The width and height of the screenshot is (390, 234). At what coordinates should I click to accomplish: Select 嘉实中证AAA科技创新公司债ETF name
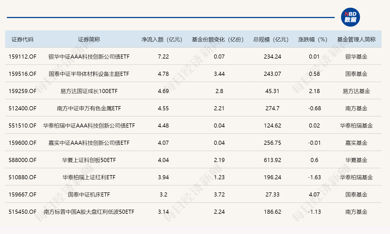(89, 143)
